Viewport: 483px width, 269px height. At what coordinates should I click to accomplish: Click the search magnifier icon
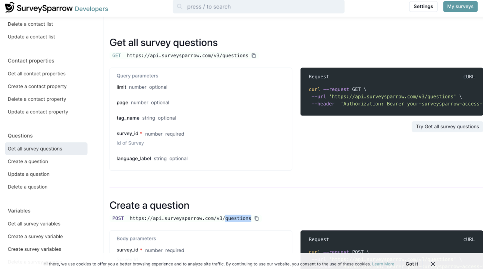pyautogui.click(x=180, y=7)
